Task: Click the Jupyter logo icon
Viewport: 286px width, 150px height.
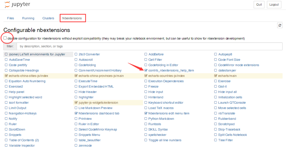Action: 7,4
